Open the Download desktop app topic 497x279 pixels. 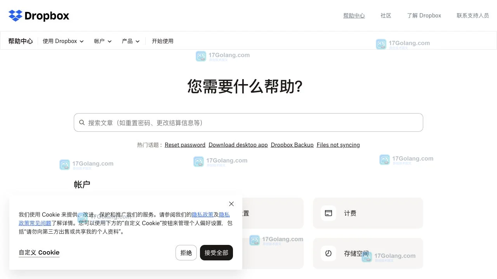(x=238, y=145)
